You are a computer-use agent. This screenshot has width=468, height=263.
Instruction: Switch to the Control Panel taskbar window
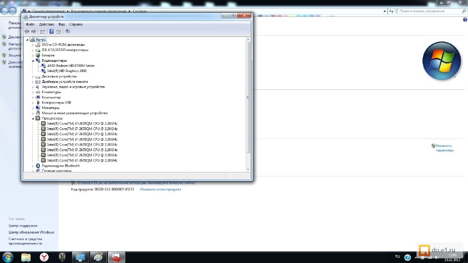click(80, 257)
